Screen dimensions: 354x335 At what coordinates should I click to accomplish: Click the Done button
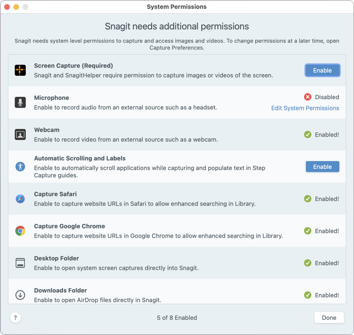(x=329, y=318)
